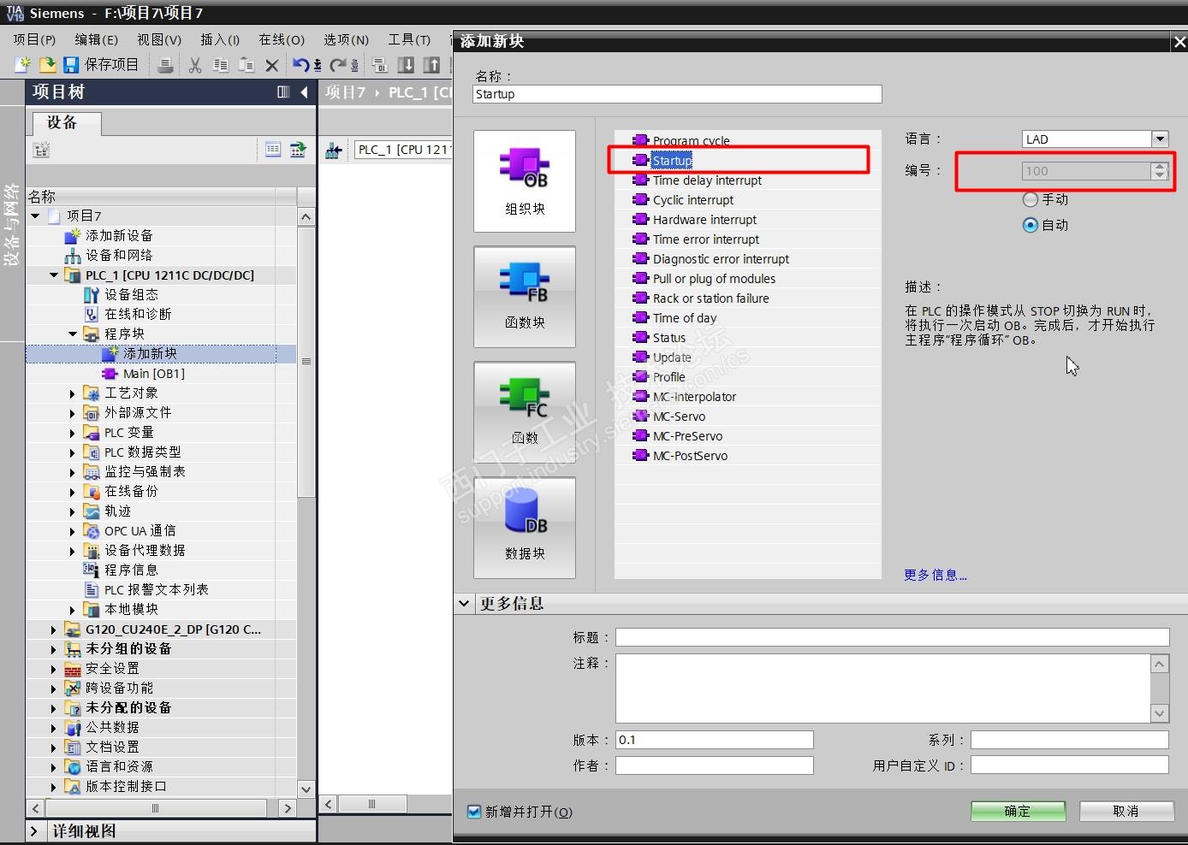Expand the 工艺对象 tree node
Screen dimensions: 1188x845
73,393
